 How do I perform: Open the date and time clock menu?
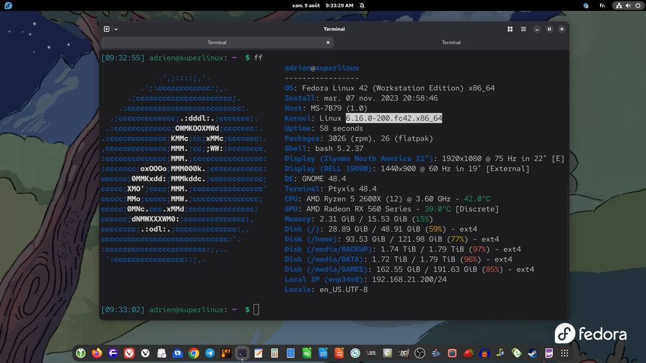322,5
